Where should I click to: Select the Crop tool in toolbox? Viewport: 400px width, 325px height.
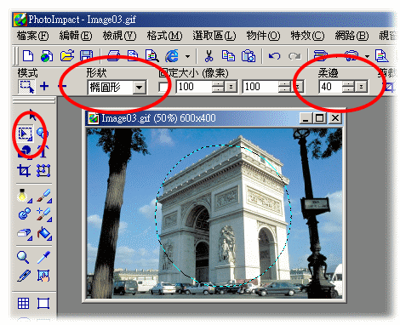coord(24,171)
